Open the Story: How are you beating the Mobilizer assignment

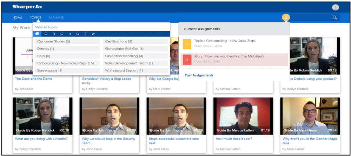tap(229, 56)
